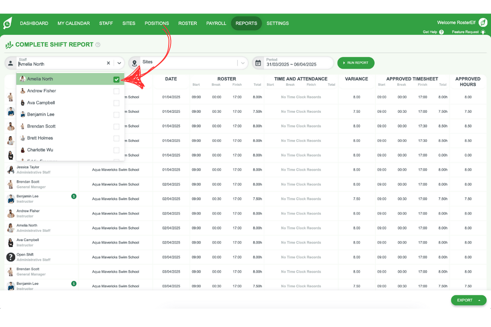491x327 pixels.
Task: Go to the Roster menu
Action: tap(187, 23)
